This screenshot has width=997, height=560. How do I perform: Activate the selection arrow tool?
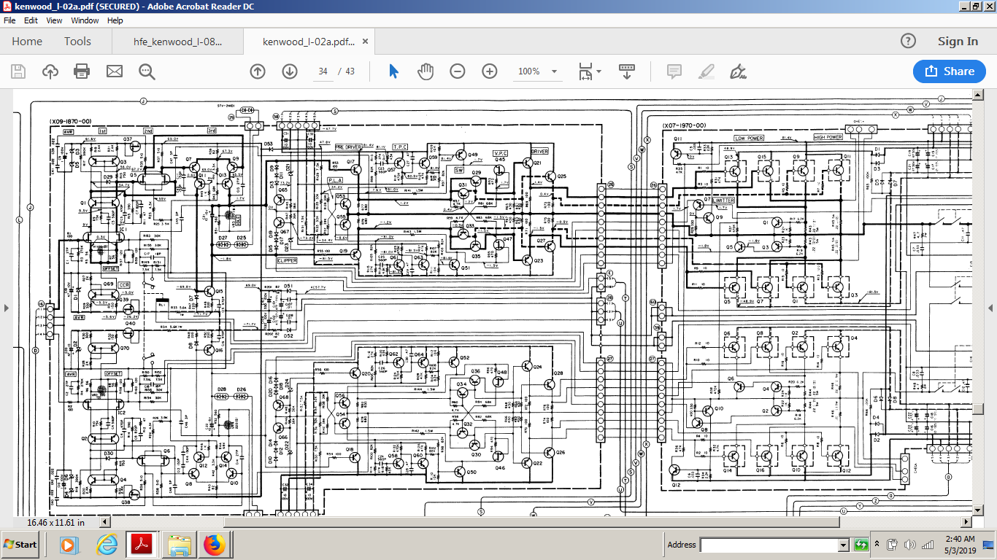pyautogui.click(x=393, y=71)
